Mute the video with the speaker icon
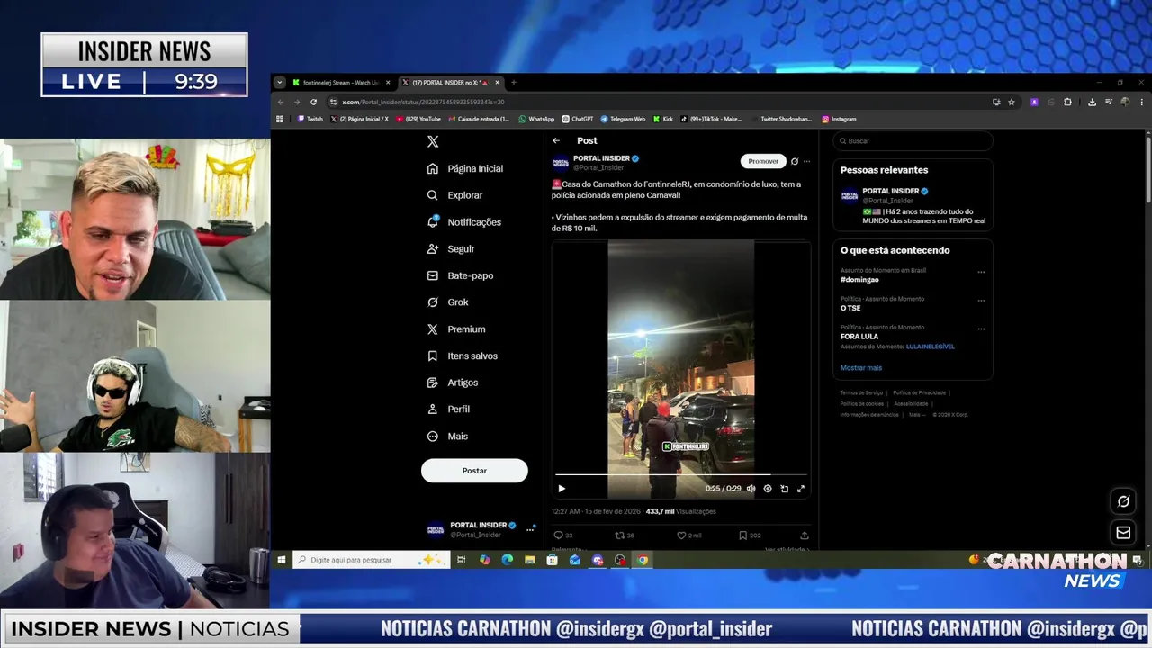This screenshot has height=648, width=1152. click(751, 489)
